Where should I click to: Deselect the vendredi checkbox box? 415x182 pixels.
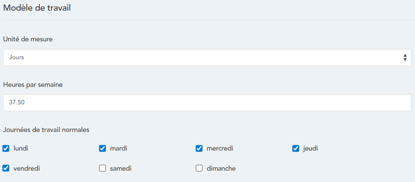(x=6, y=168)
